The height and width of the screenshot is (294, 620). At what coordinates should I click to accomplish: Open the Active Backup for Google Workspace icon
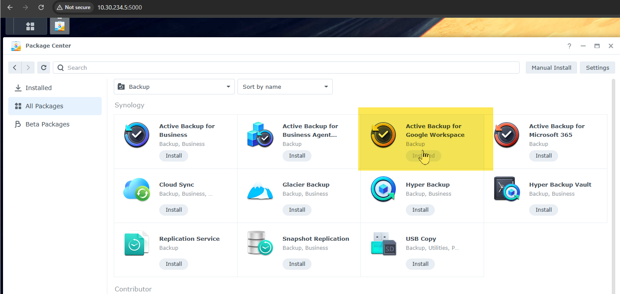(383, 135)
